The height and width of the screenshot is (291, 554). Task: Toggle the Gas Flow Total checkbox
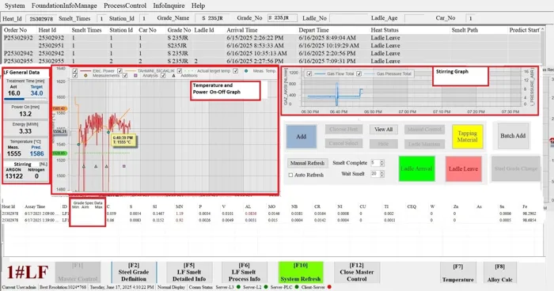pyautogui.click(x=309, y=74)
